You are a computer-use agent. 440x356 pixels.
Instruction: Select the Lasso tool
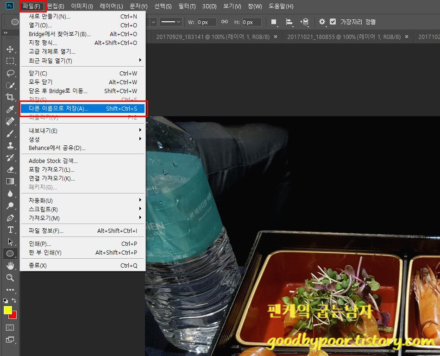coord(10,73)
